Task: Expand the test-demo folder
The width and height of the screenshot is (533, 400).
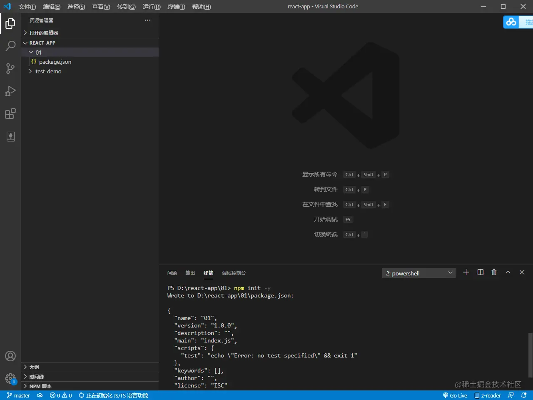Action: [x=90, y=71]
